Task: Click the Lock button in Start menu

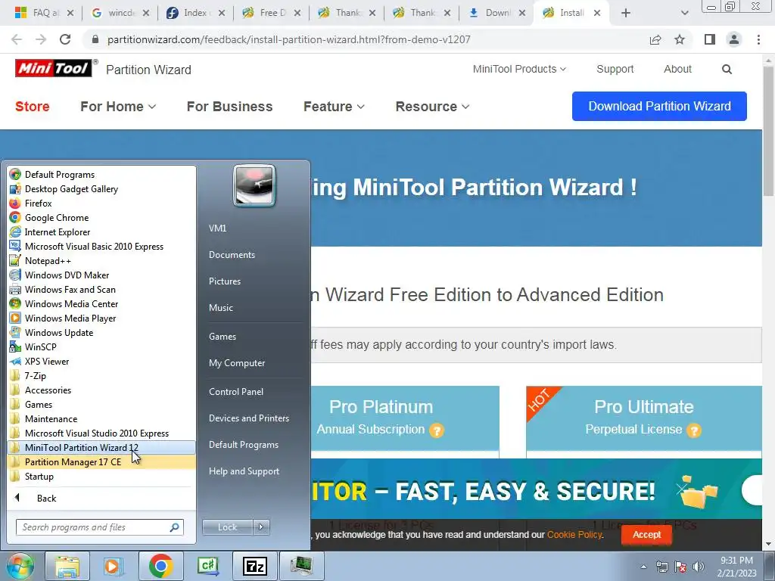Action: tap(227, 527)
